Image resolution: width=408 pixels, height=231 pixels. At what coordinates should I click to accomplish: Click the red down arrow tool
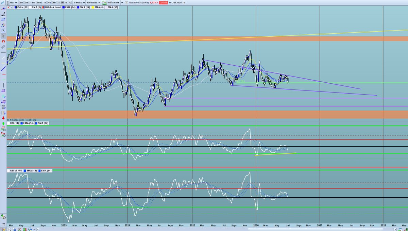[3, 118]
